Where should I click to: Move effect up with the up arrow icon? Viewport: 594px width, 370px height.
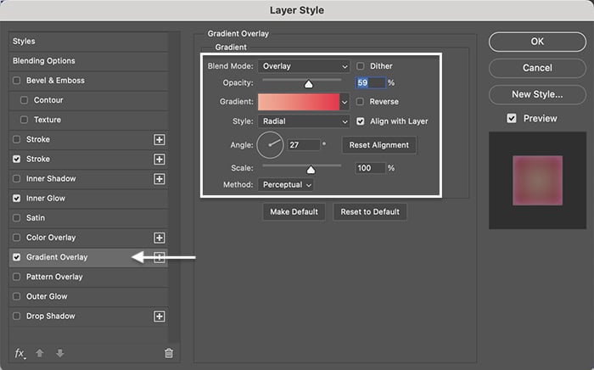tap(40, 353)
